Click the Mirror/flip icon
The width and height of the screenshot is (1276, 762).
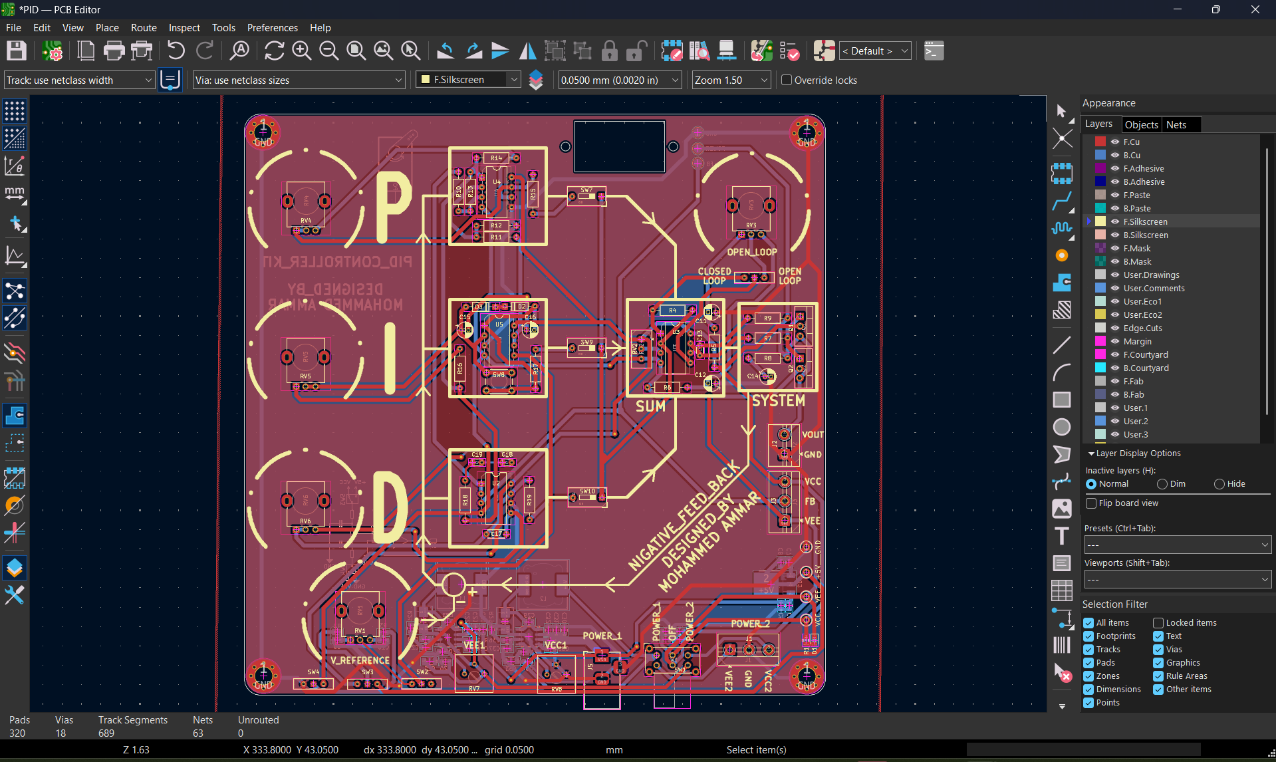pyautogui.click(x=527, y=51)
